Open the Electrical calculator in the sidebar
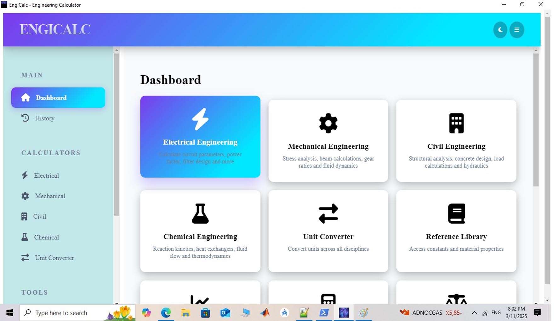Viewport: 558px width, 321px height. [x=46, y=175]
